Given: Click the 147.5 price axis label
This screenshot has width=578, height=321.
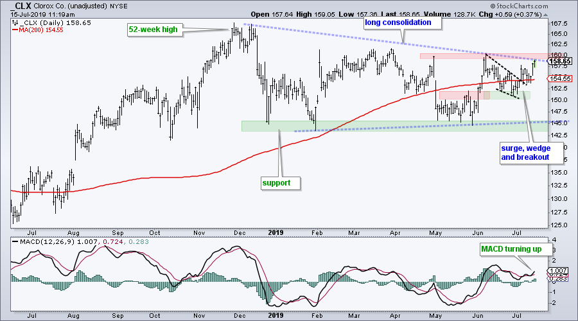Looking at the screenshot, I should pos(559,111).
